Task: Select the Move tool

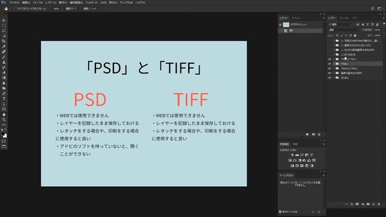Action: pos(4,20)
